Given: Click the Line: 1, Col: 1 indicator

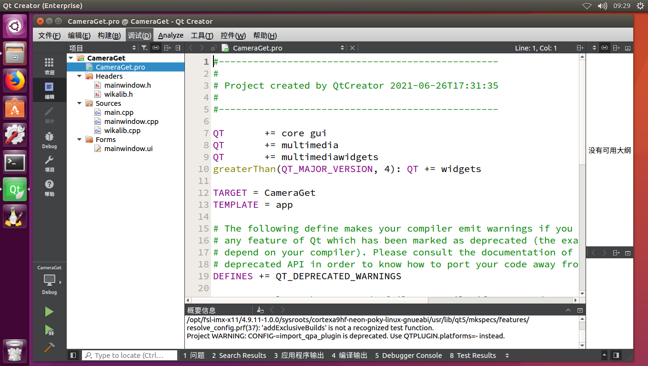Looking at the screenshot, I should 536,48.
